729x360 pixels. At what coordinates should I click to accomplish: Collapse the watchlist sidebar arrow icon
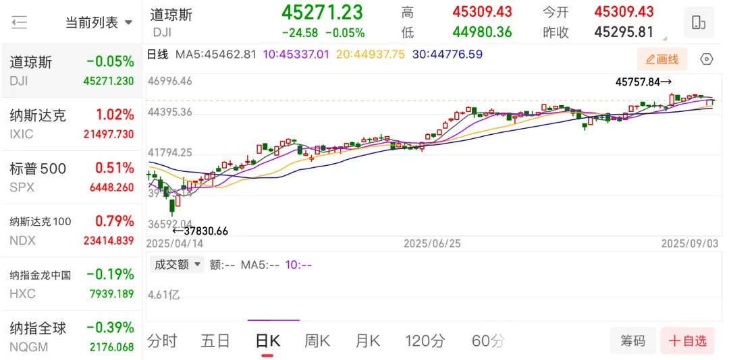coord(19,22)
